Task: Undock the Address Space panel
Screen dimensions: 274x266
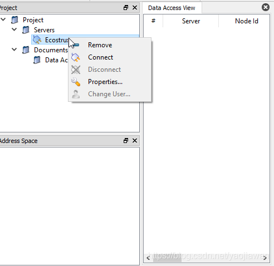Action: 126,141
